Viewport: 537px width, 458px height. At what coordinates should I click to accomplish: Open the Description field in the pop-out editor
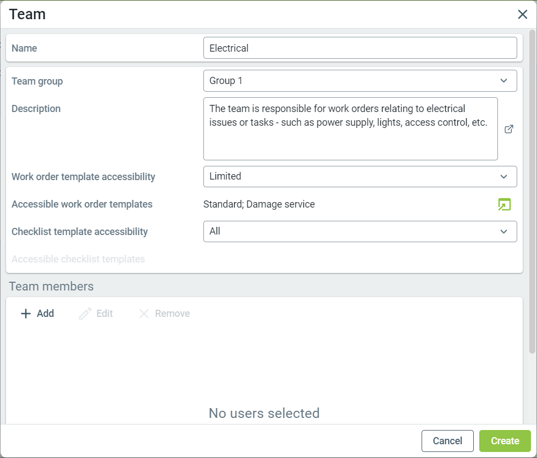509,129
